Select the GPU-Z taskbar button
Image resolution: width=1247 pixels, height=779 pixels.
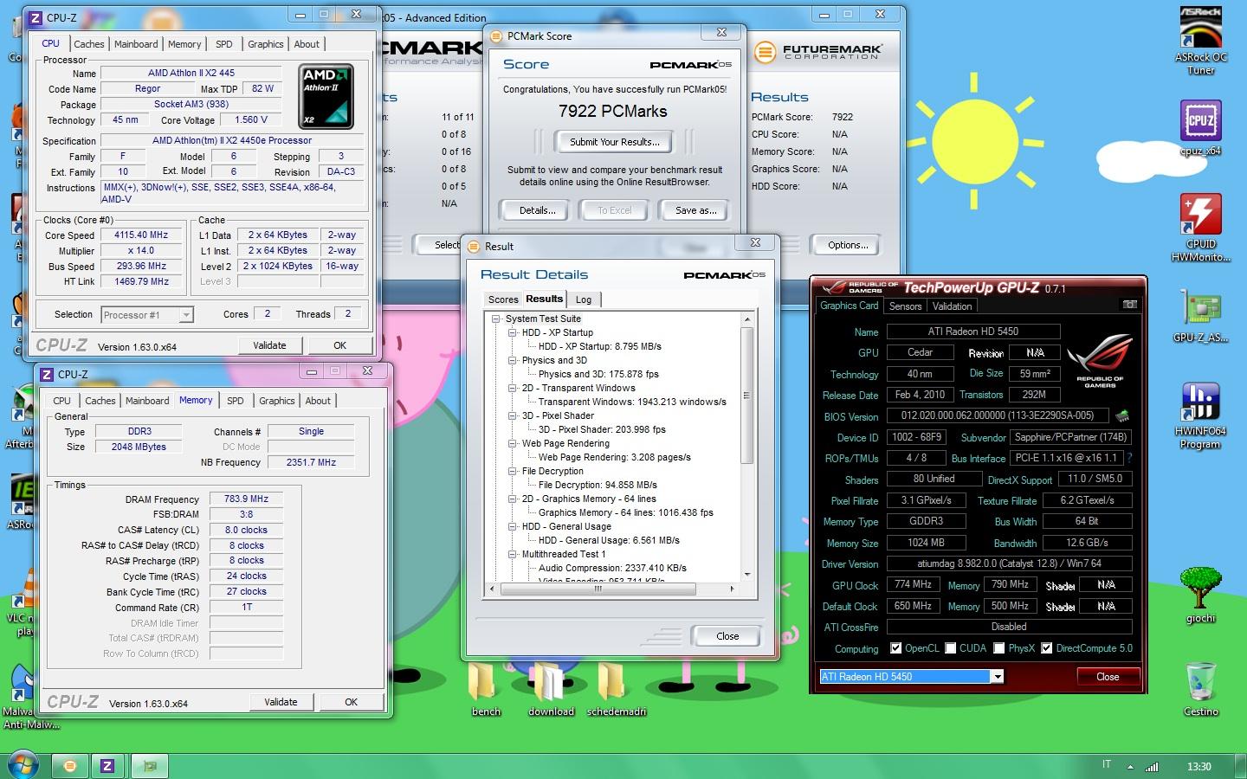150,765
